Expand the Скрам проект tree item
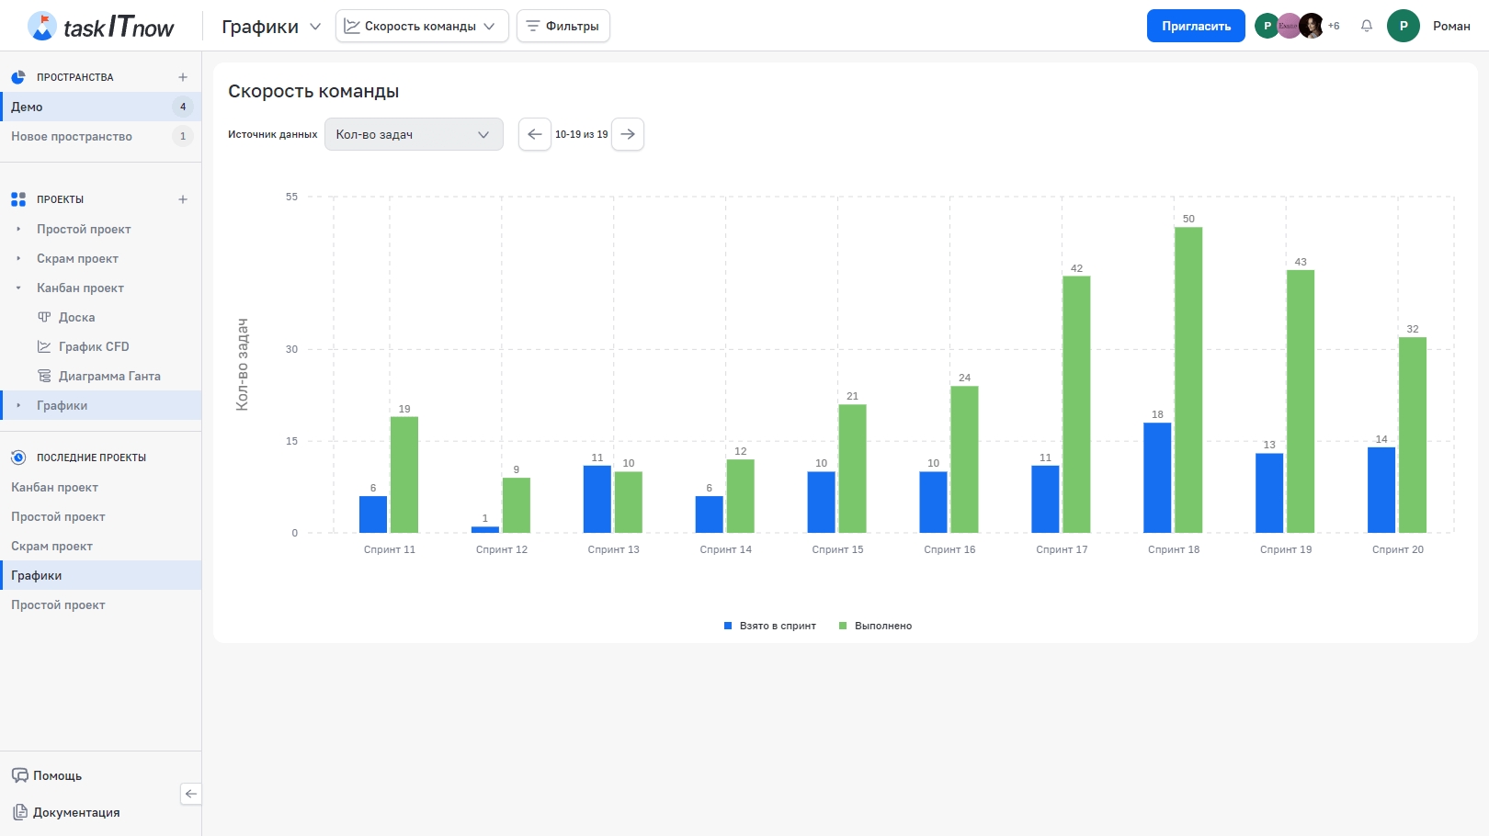This screenshot has width=1489, height=836. click(x=18, y=259)
